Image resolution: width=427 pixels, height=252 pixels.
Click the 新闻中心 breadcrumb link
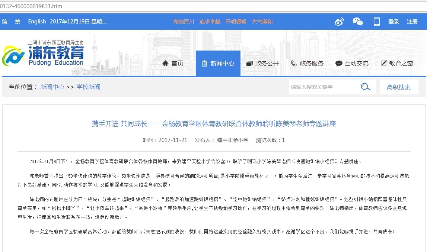click(52, 87)
